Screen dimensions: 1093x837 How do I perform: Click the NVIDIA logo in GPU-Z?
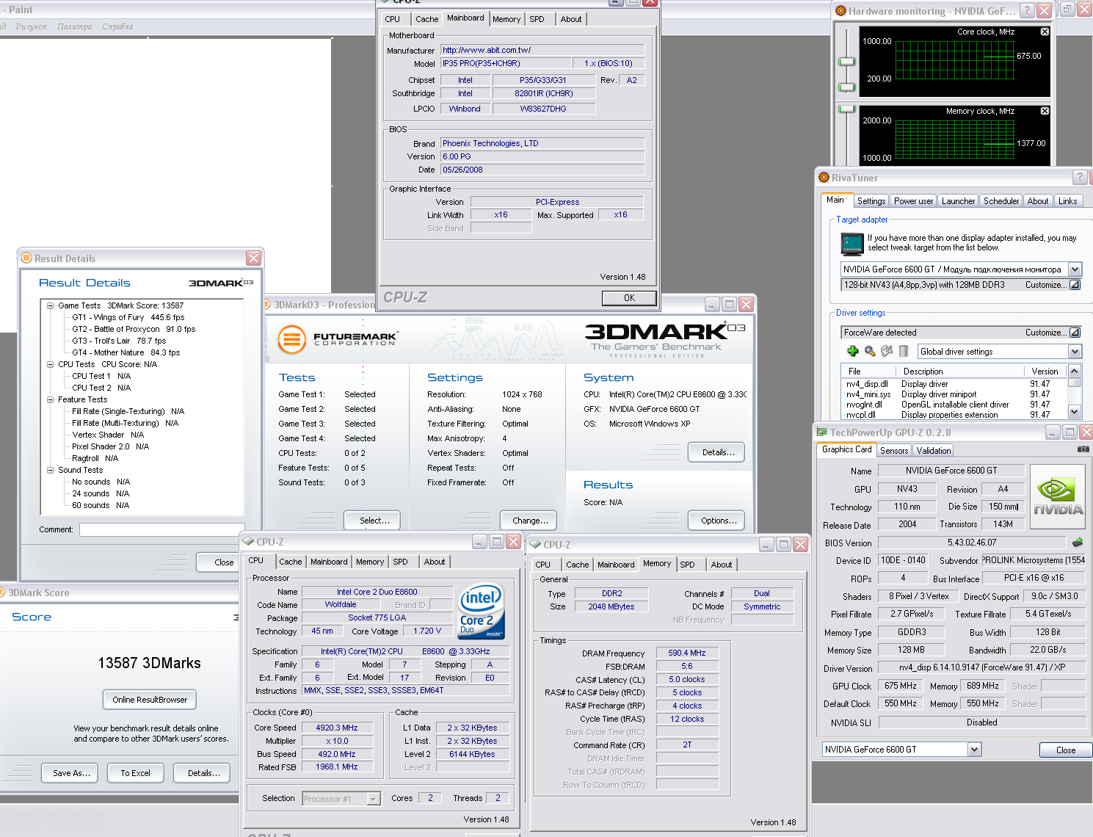coord(1058,496)
